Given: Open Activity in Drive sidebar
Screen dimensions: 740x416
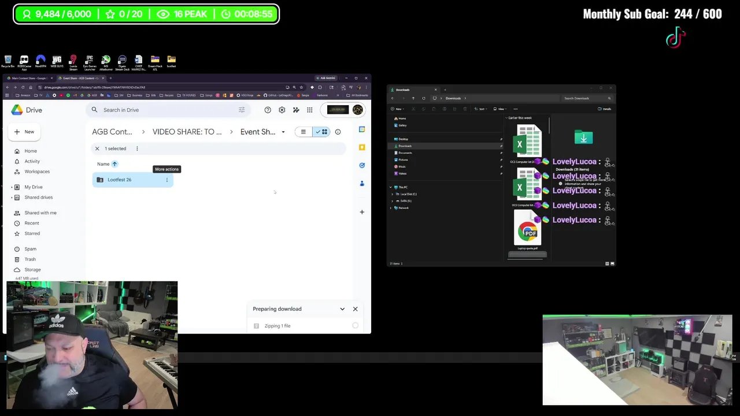Looking at the screenshot, I should (32, 161).
